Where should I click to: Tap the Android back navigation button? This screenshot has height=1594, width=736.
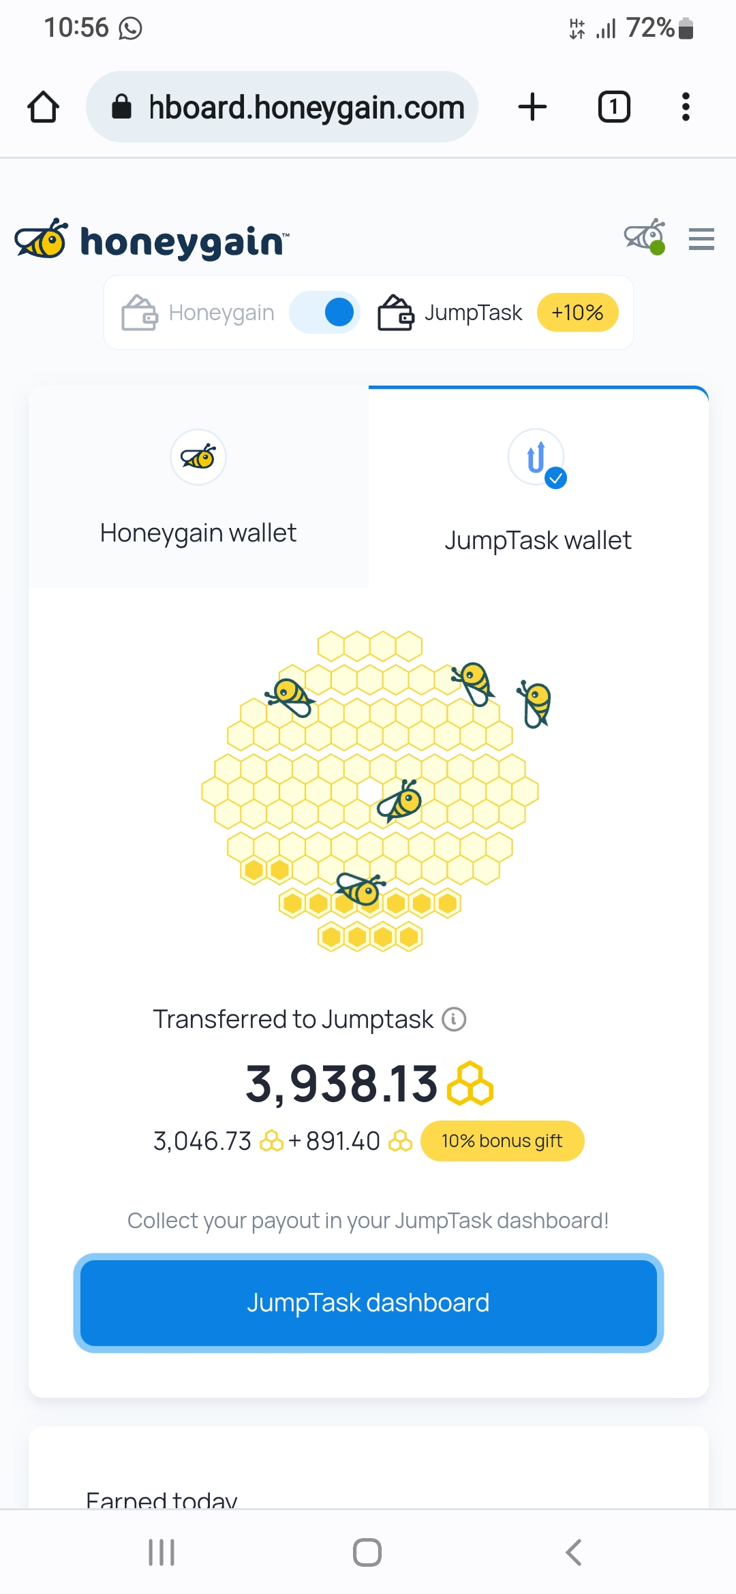(x=574, y=1552)
